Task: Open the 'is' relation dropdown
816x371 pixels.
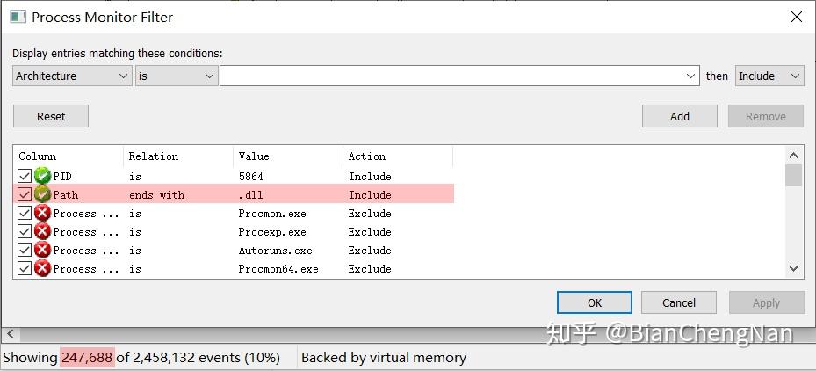Action: pos(177,76)
